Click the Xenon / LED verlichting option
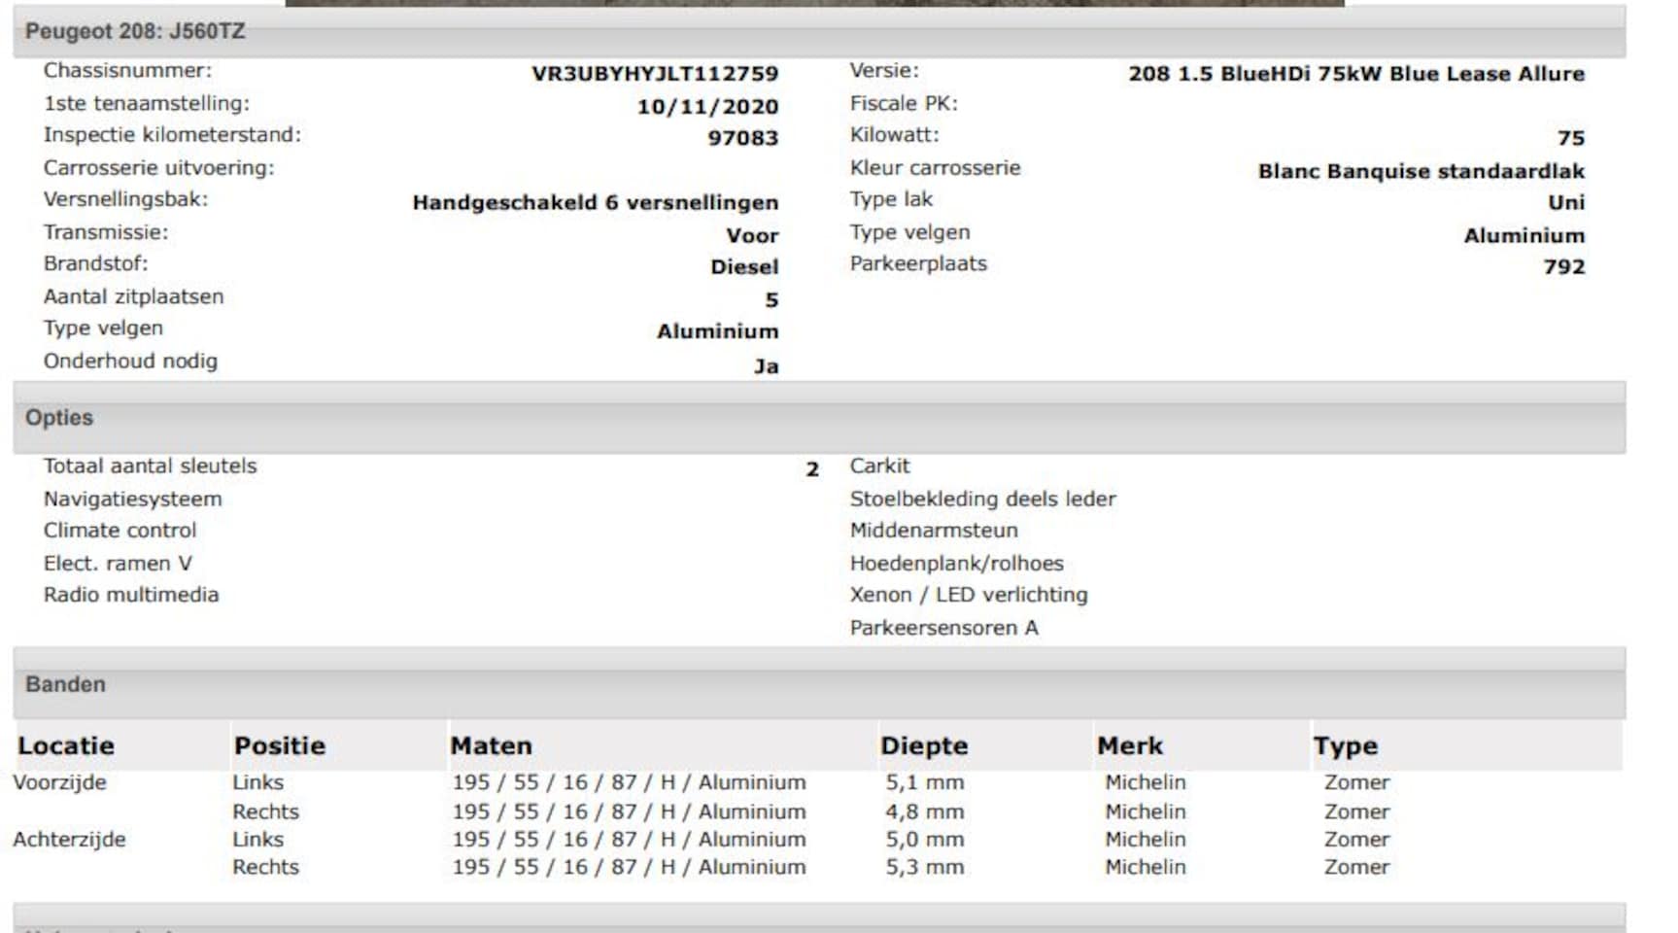Viewport: 1678px width, 933px height. pyautogui.click(x=968, y=595)
